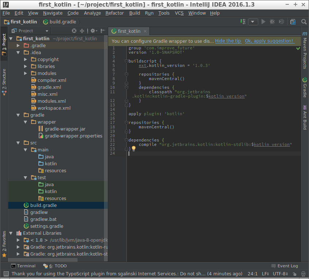Open the run configuration dropdown

(253, 22)
